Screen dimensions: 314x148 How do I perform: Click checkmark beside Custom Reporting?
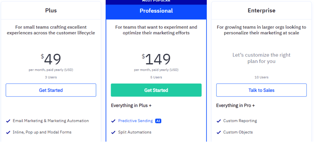(x=219, y=121)
